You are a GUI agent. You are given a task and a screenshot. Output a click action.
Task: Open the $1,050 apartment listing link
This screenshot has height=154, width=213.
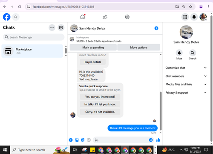[99, 41]
